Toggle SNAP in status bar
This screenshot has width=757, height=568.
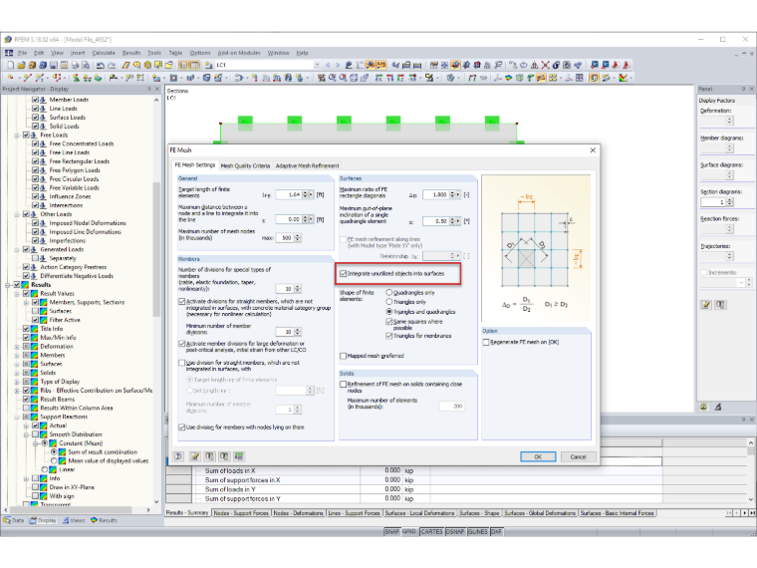(x=392, y=532)
